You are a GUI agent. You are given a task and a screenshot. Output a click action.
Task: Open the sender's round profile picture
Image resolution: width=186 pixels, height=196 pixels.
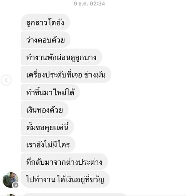click(x=10, y=180)
